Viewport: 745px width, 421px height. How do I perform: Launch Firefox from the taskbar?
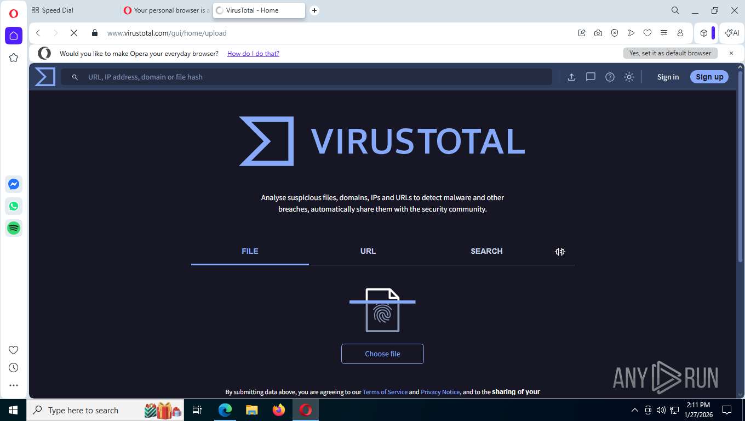pyautogui.click(x=279, y=410)
